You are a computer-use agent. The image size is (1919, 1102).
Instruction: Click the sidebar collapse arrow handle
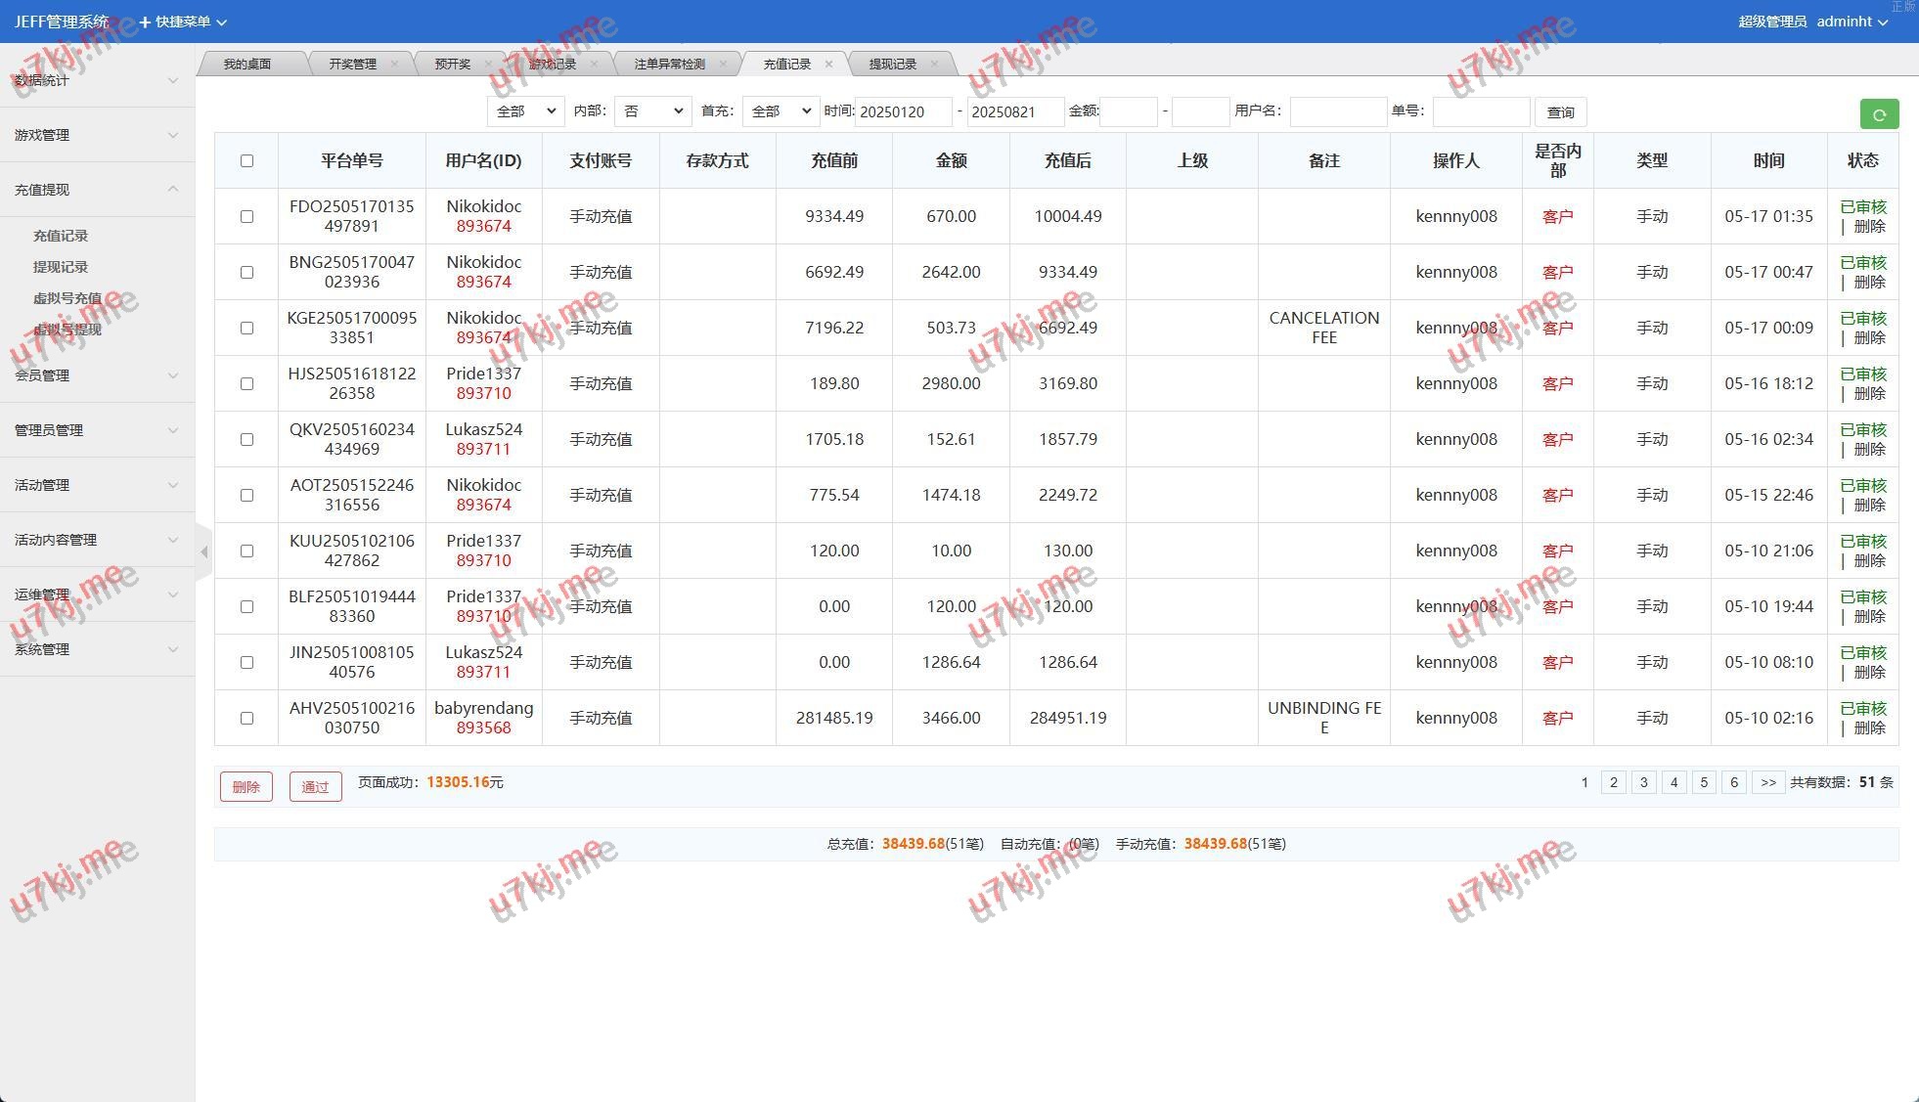click(203, 552)
